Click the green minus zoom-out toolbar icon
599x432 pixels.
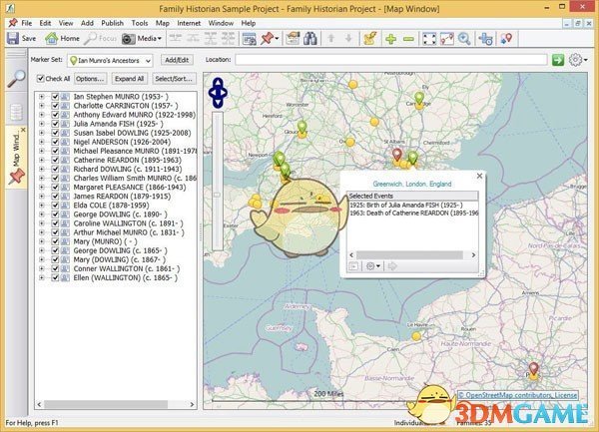click(410, 38)
